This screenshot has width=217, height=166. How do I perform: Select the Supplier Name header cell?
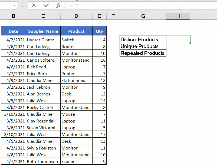[43, 31]
